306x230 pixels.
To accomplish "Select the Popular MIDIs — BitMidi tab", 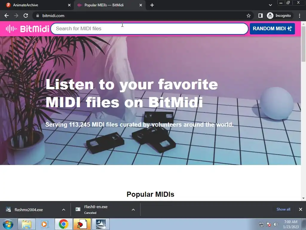I will (x=109, y=5).
